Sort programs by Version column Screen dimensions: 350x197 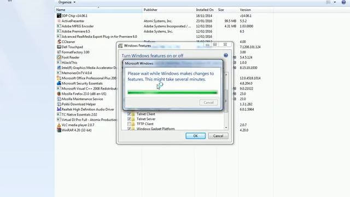[255, 10]
